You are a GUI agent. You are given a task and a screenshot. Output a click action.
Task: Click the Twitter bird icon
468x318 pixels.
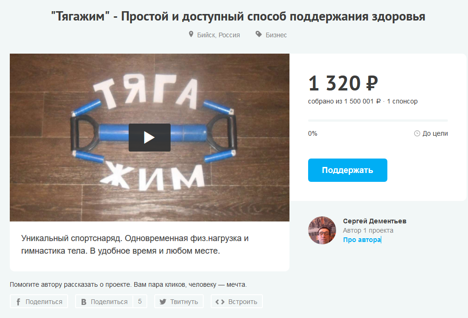163,302
